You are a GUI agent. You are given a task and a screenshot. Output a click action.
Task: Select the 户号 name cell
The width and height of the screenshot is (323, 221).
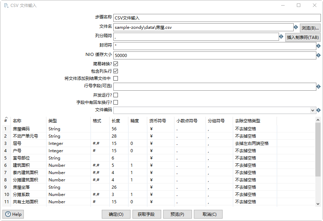coord(28,150)
